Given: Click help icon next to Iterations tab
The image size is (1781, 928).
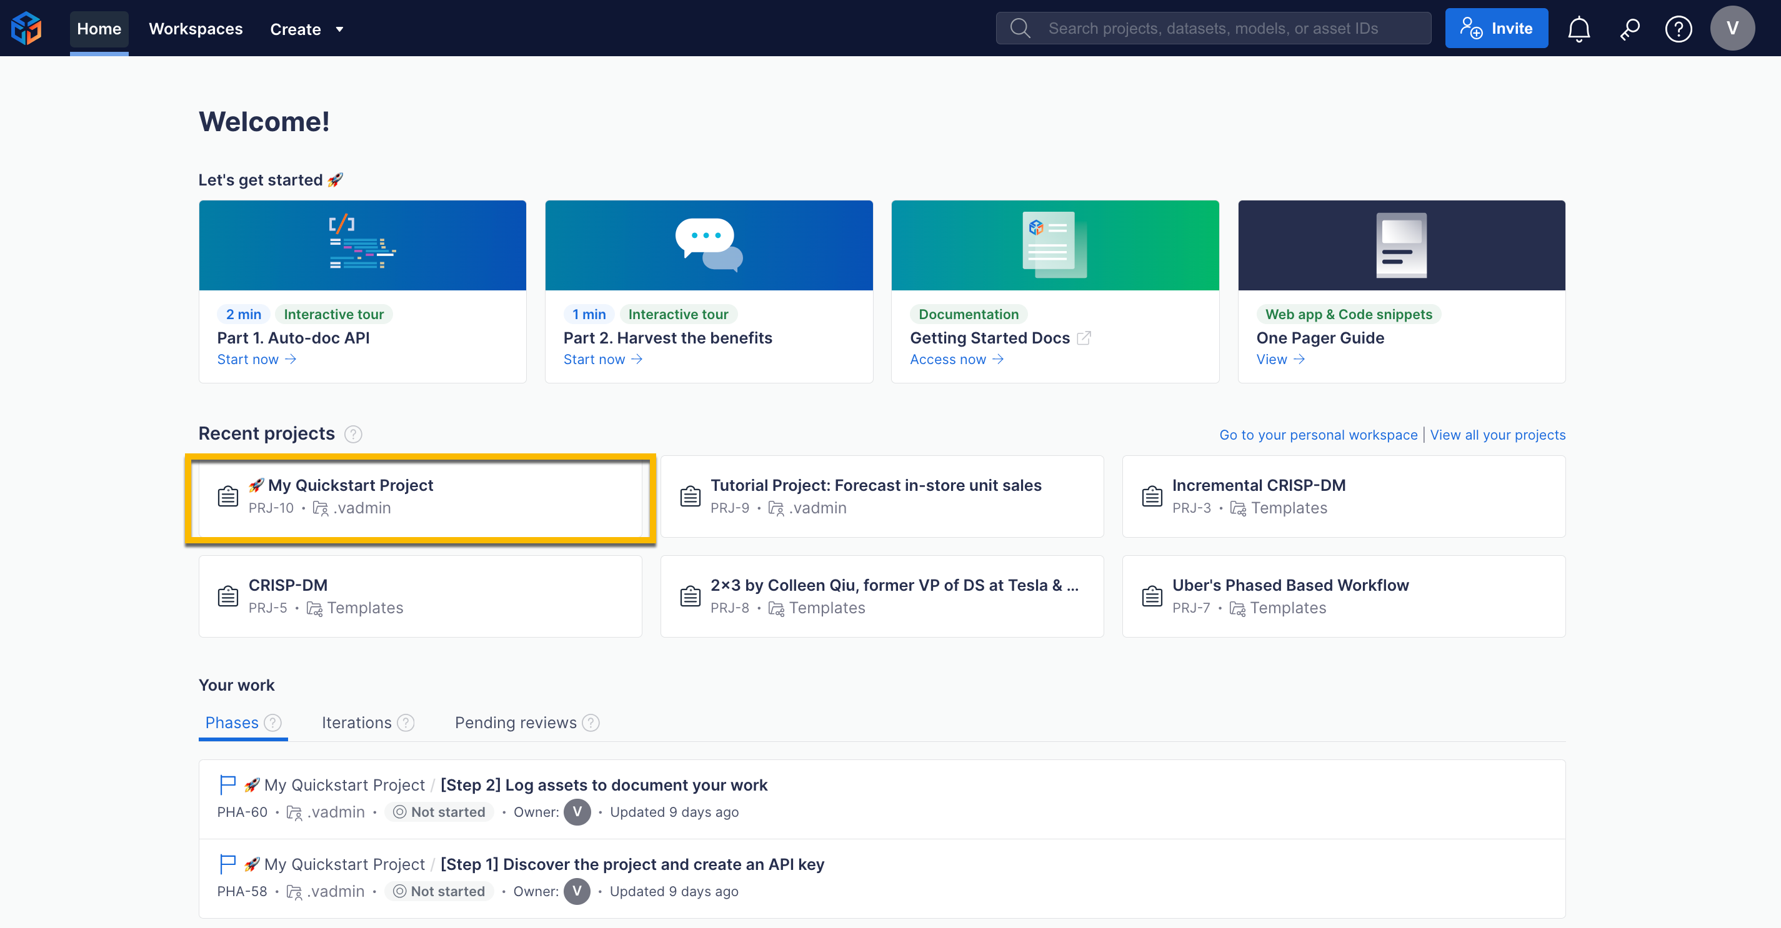Looking at the screenshot, I should 406,723.
